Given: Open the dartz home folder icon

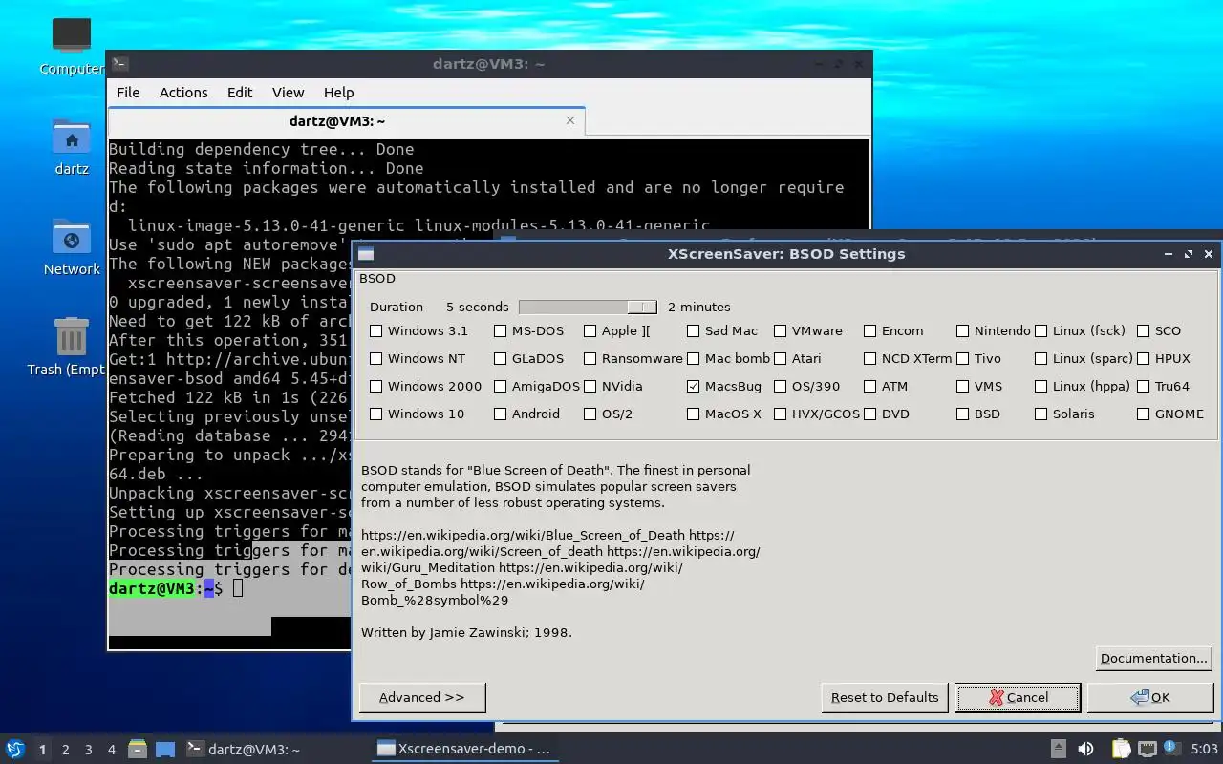Looking at the screenshot, I should (72, 138).
